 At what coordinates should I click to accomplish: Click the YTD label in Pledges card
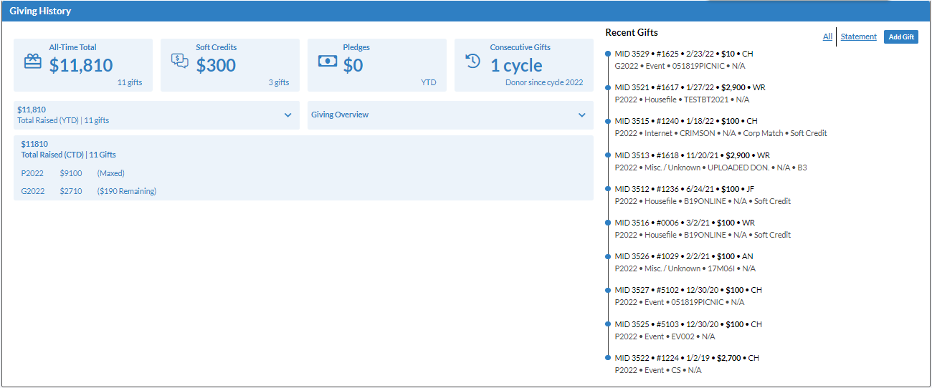(x=429, y=82)
